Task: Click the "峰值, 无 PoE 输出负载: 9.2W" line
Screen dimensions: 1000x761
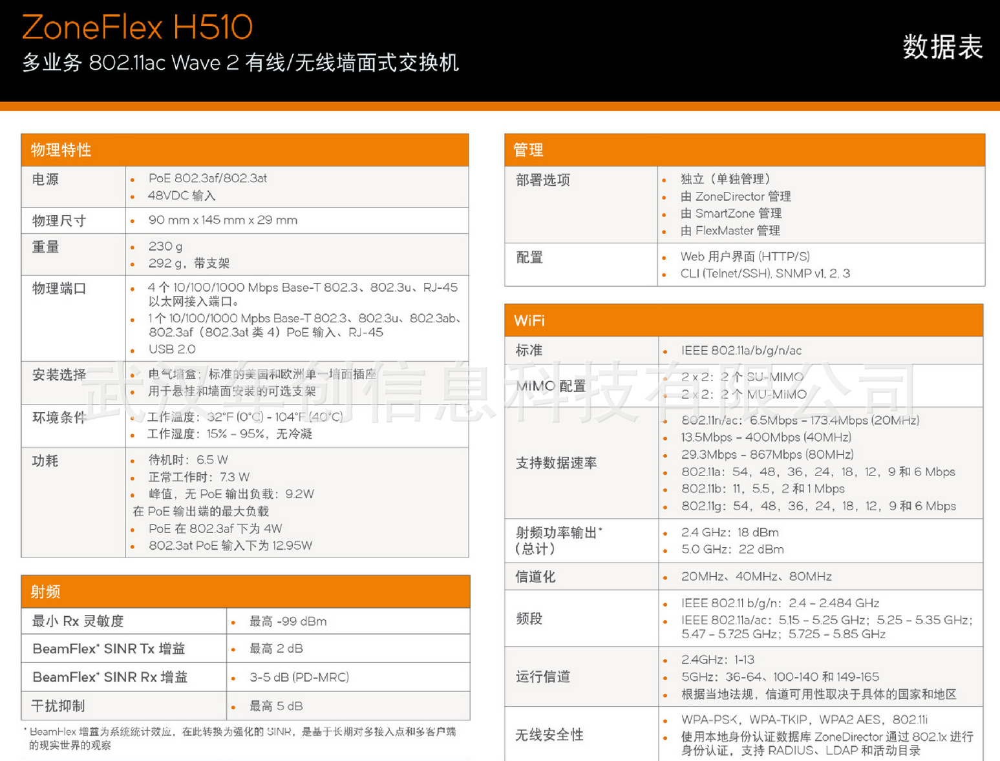Action: click(x=231, y=494)
